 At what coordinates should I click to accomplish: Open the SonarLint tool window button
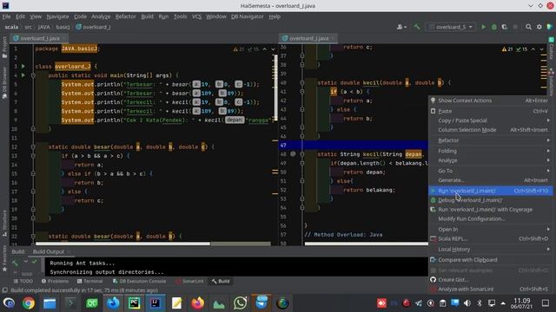click(189, 281)
